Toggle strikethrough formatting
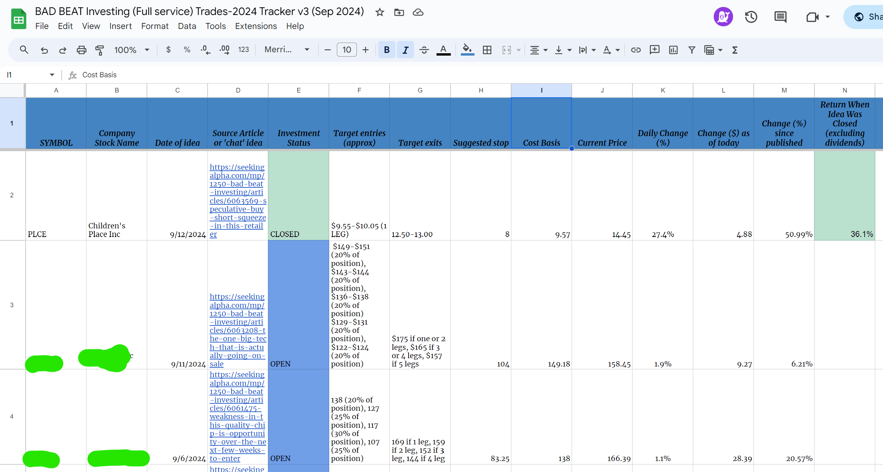 424,50
